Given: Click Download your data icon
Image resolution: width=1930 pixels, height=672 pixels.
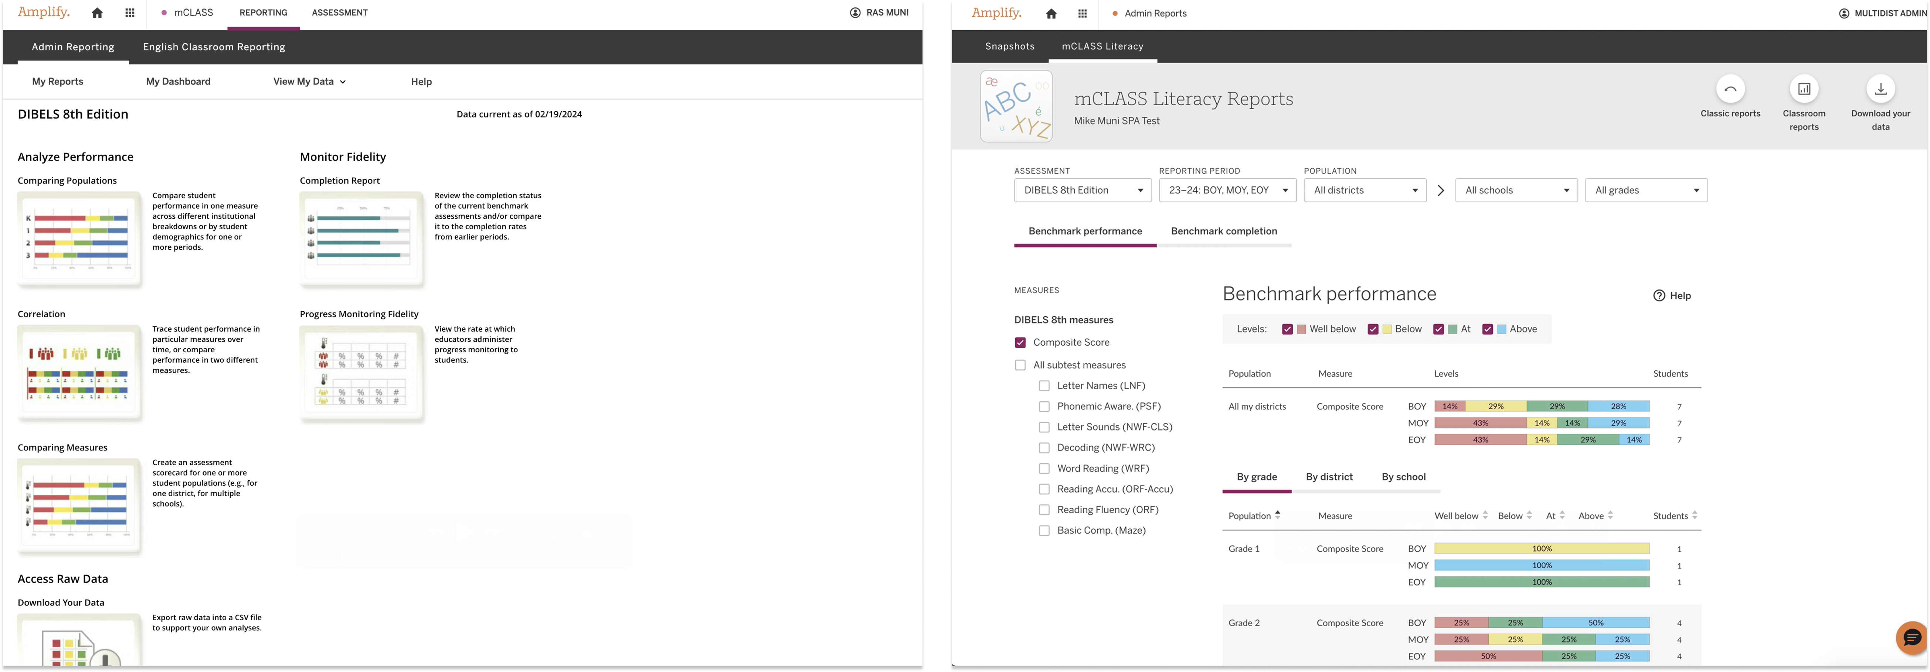Looking at the screenshot, I should 1880,89.
